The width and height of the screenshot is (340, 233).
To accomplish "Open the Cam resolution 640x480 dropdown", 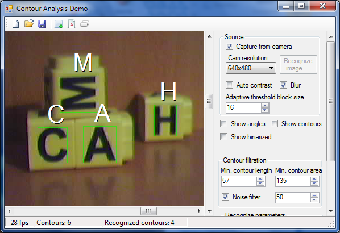I will [251, 68].
